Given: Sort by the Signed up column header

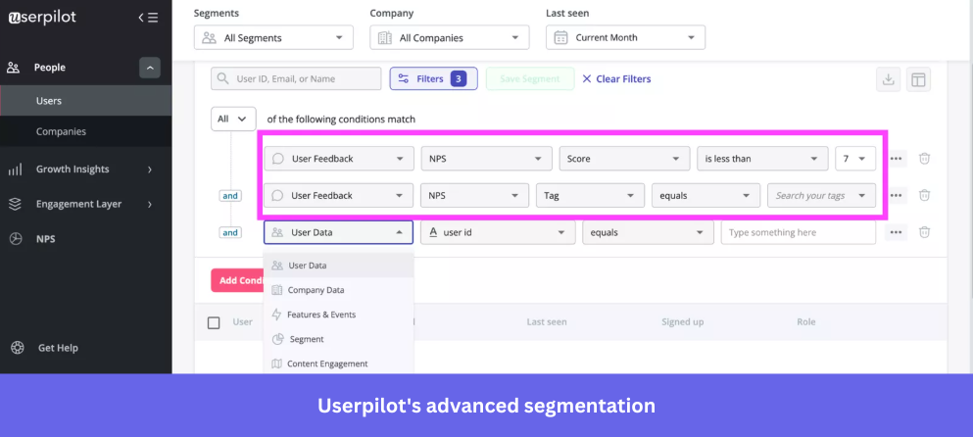Looking at the screenshot, I should click(x=681, y=322).
